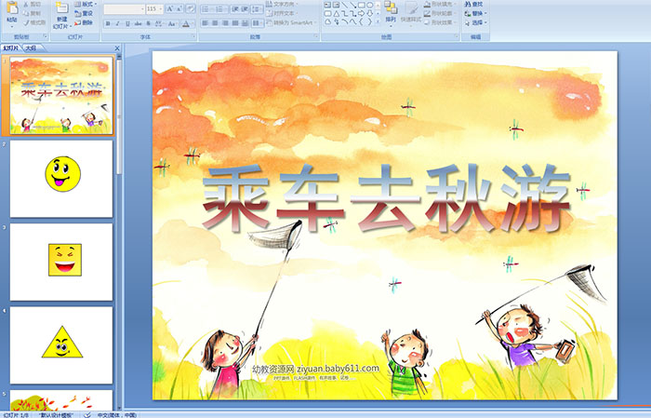651x418 pixels.
Task: Toggle Bold formatting
Action: tap(108, 23)
